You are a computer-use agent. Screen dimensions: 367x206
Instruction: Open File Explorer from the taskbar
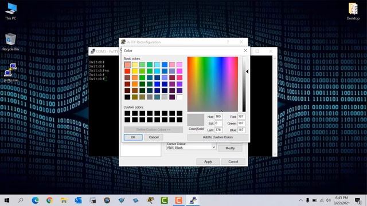64,200
